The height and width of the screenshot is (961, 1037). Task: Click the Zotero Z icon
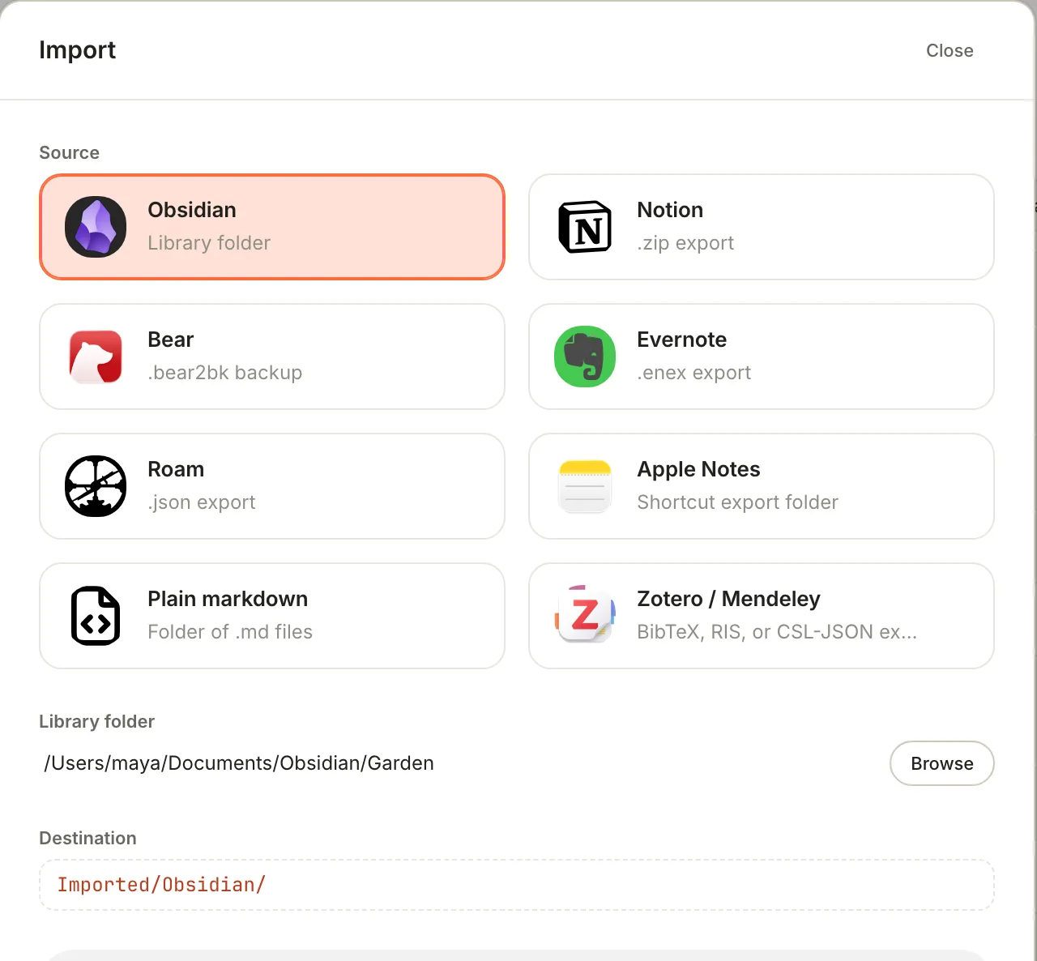click(585, 616)
